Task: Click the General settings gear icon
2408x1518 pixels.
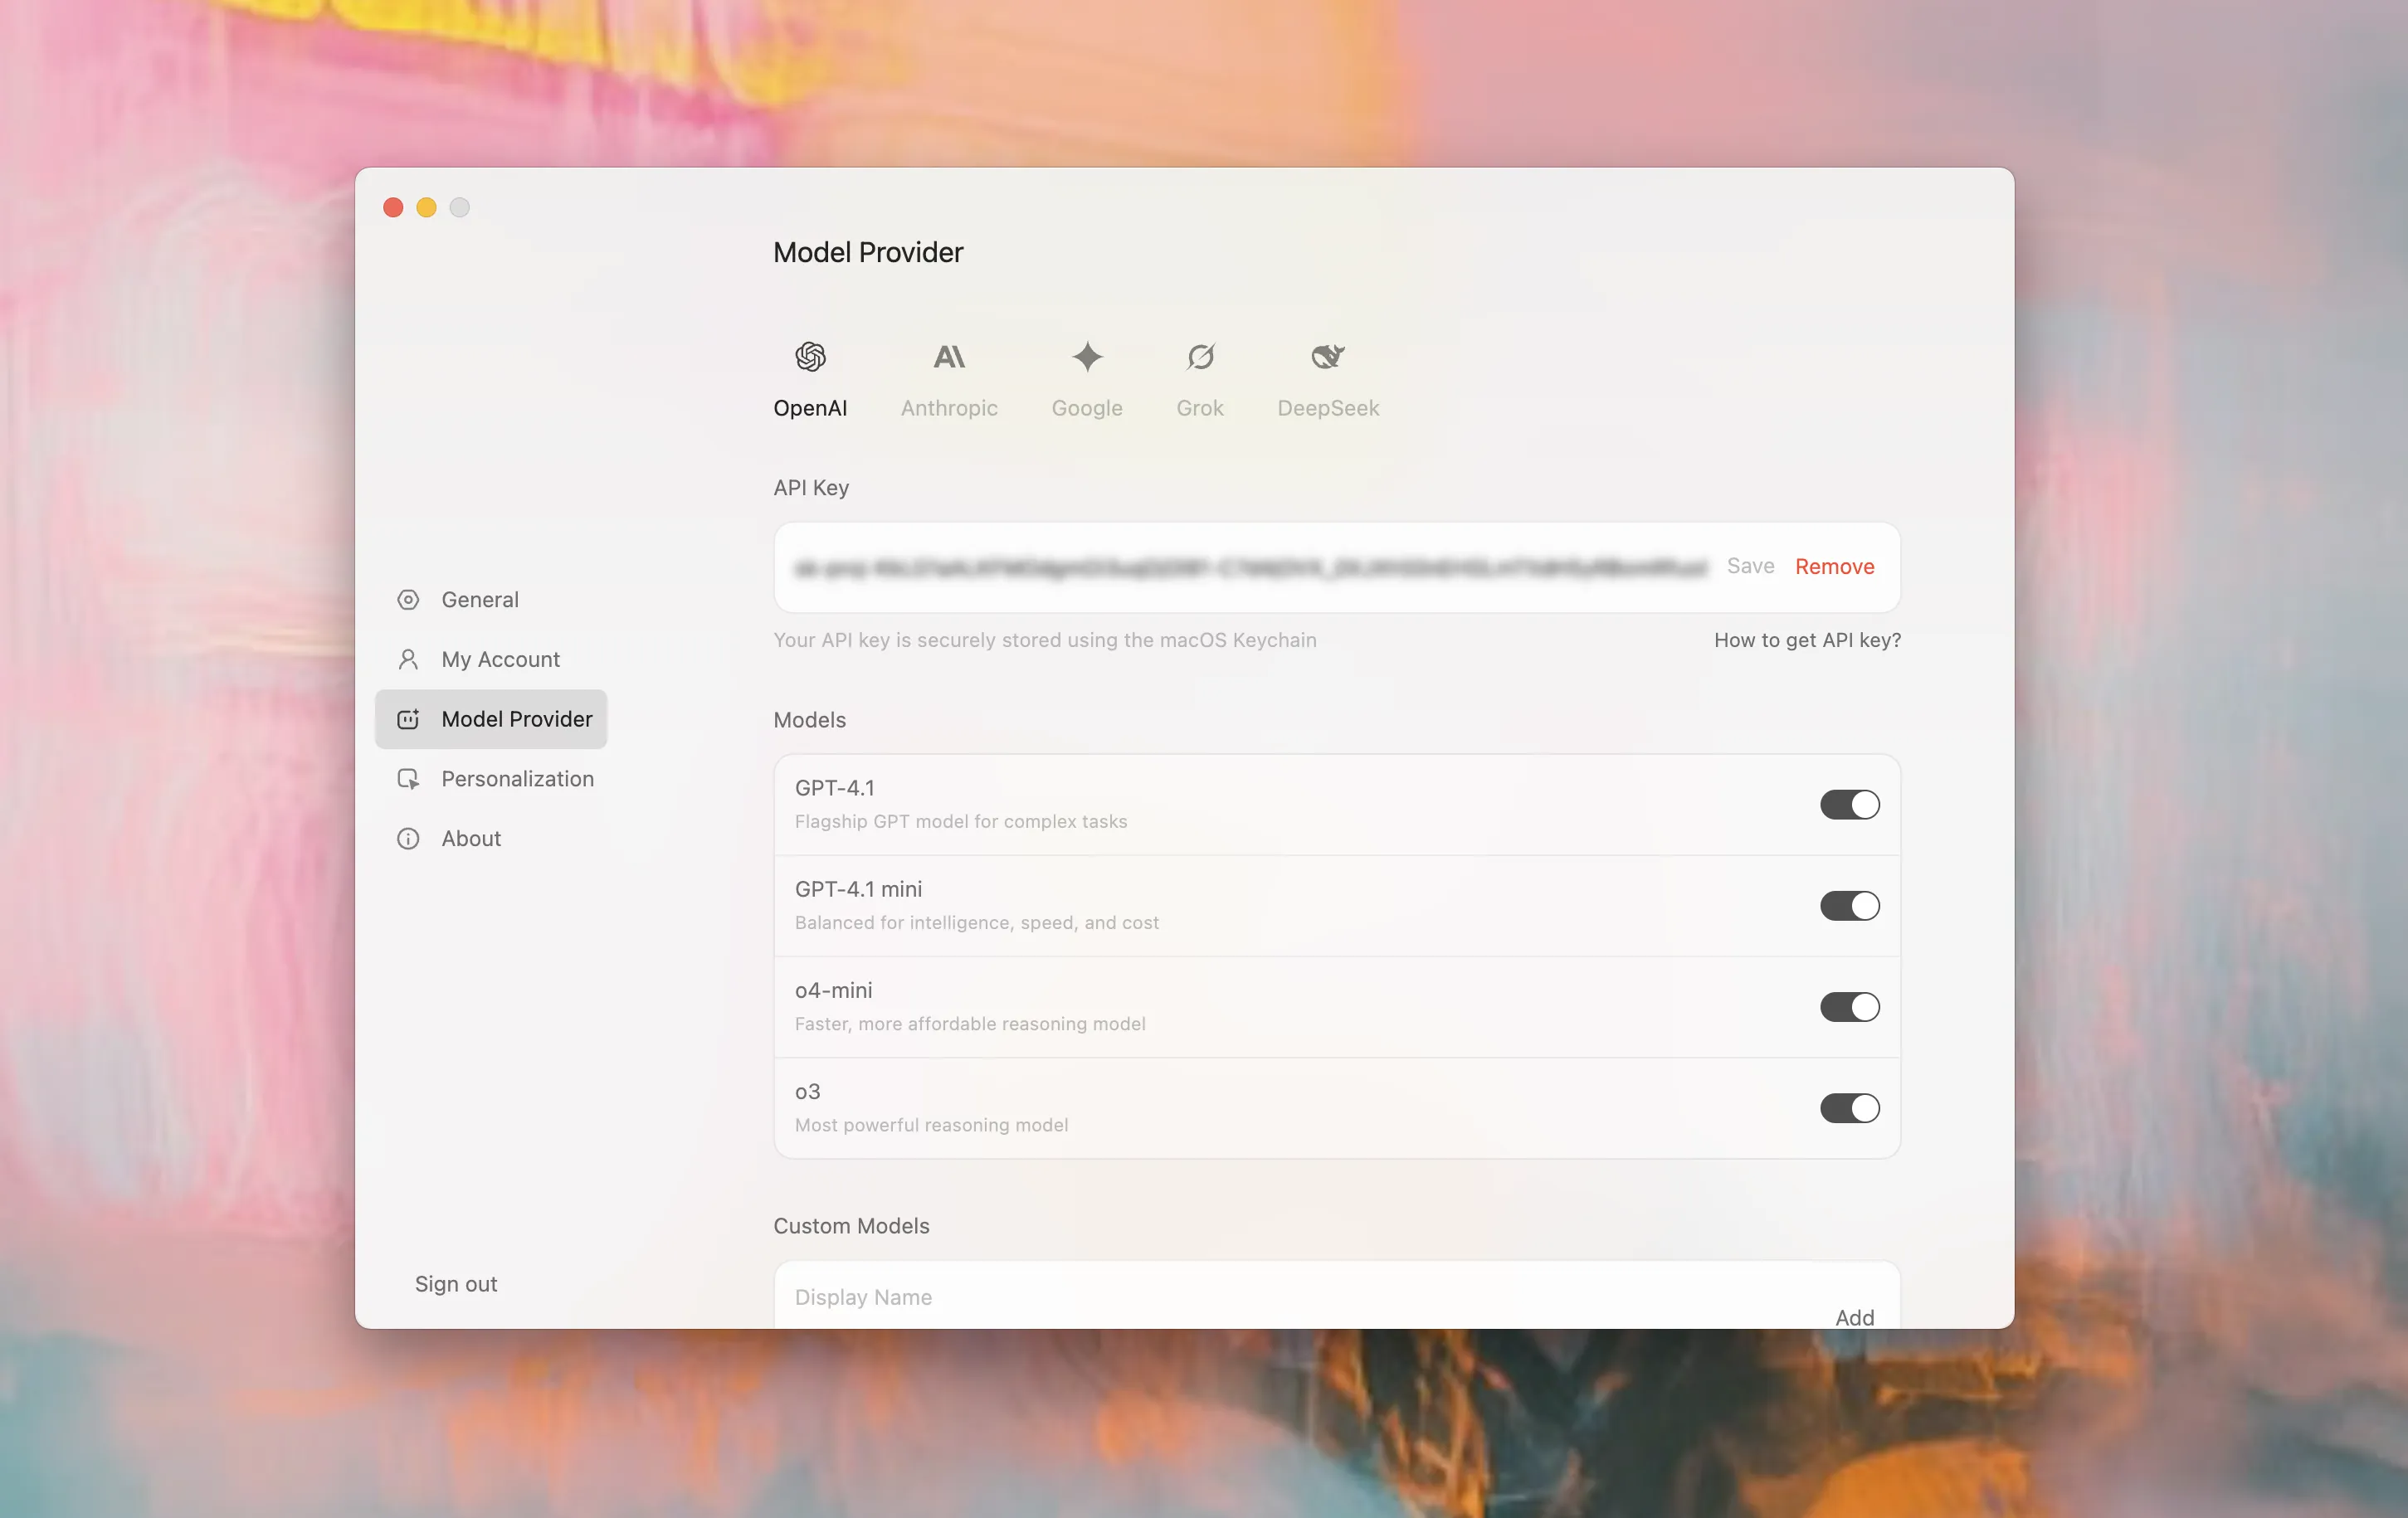Action: (x=408, y=599)
